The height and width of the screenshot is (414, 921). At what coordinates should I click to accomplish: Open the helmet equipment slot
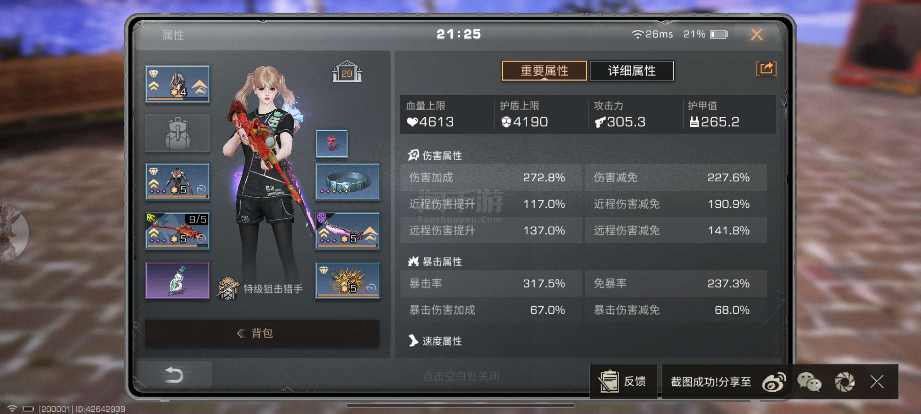click(x=177, y=84)
